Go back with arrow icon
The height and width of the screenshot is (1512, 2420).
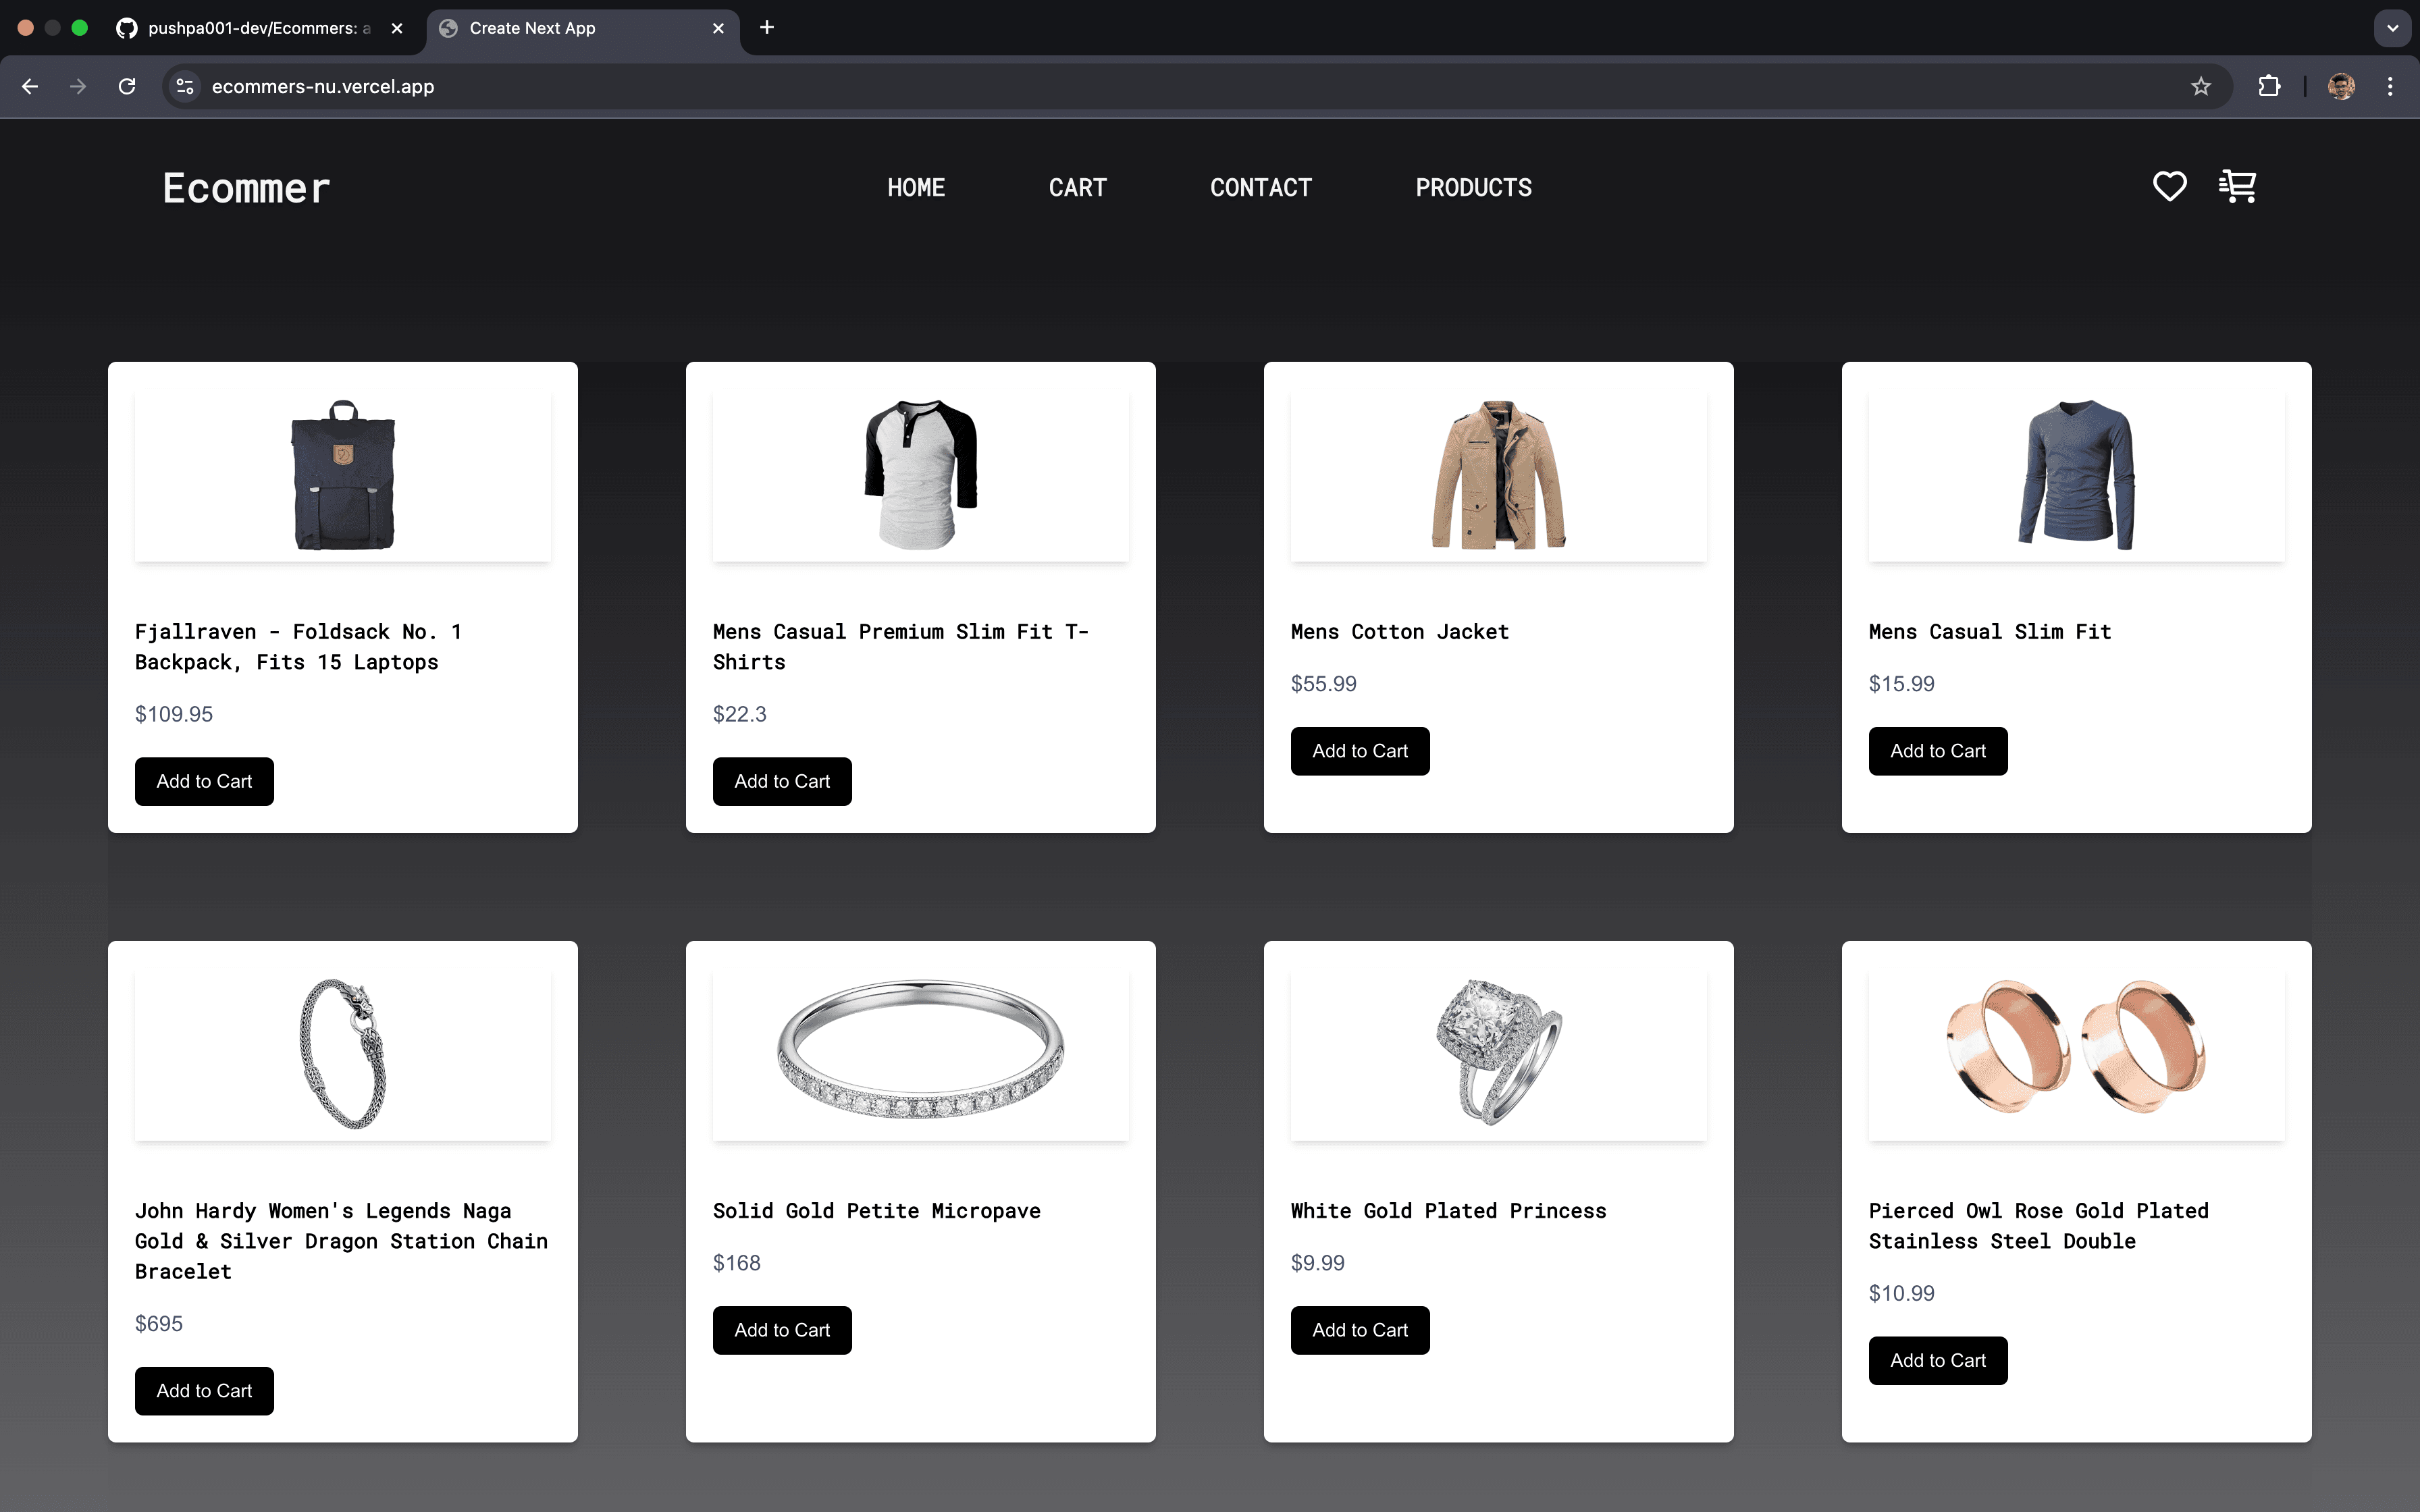pos(30,86)
